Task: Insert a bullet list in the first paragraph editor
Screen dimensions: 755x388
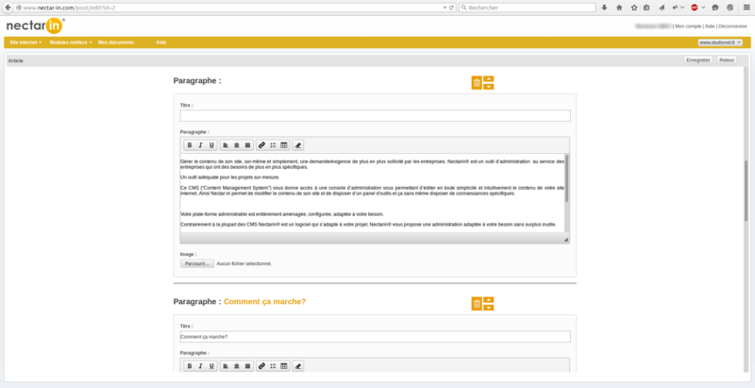Action: coord(273,144)
